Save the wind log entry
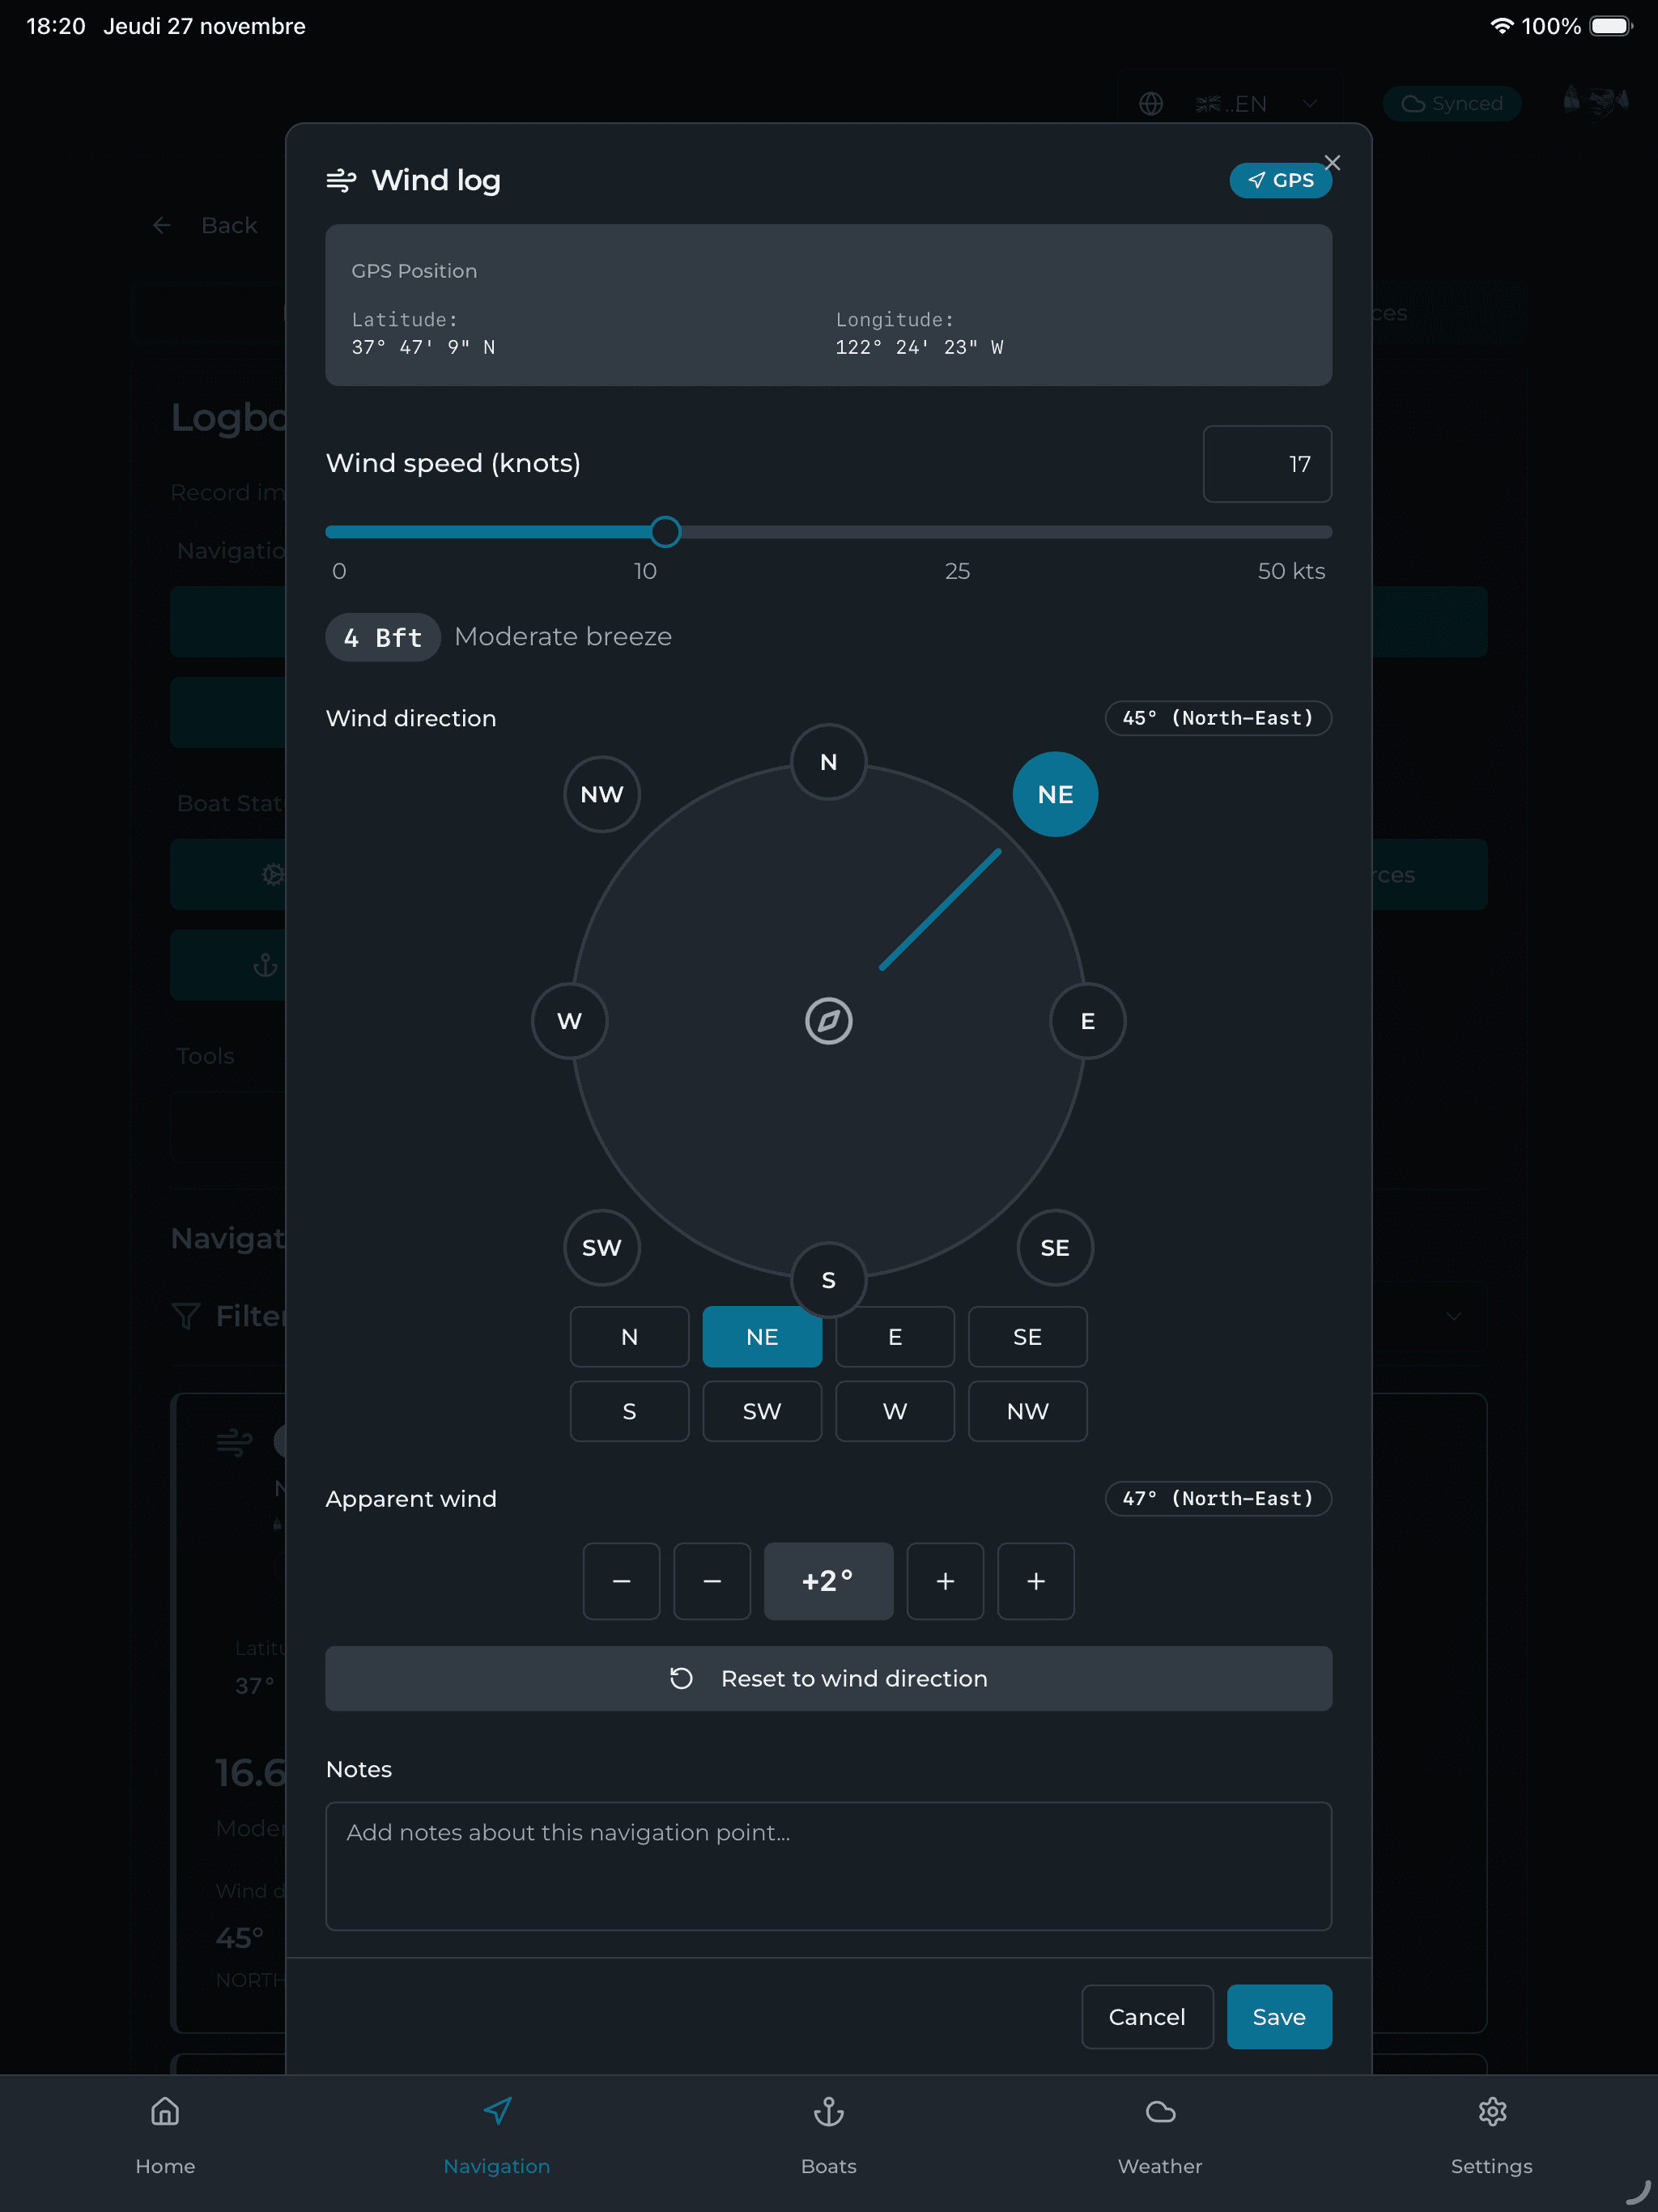The image size is (1658, 2212). [x=1279, y=2017]
